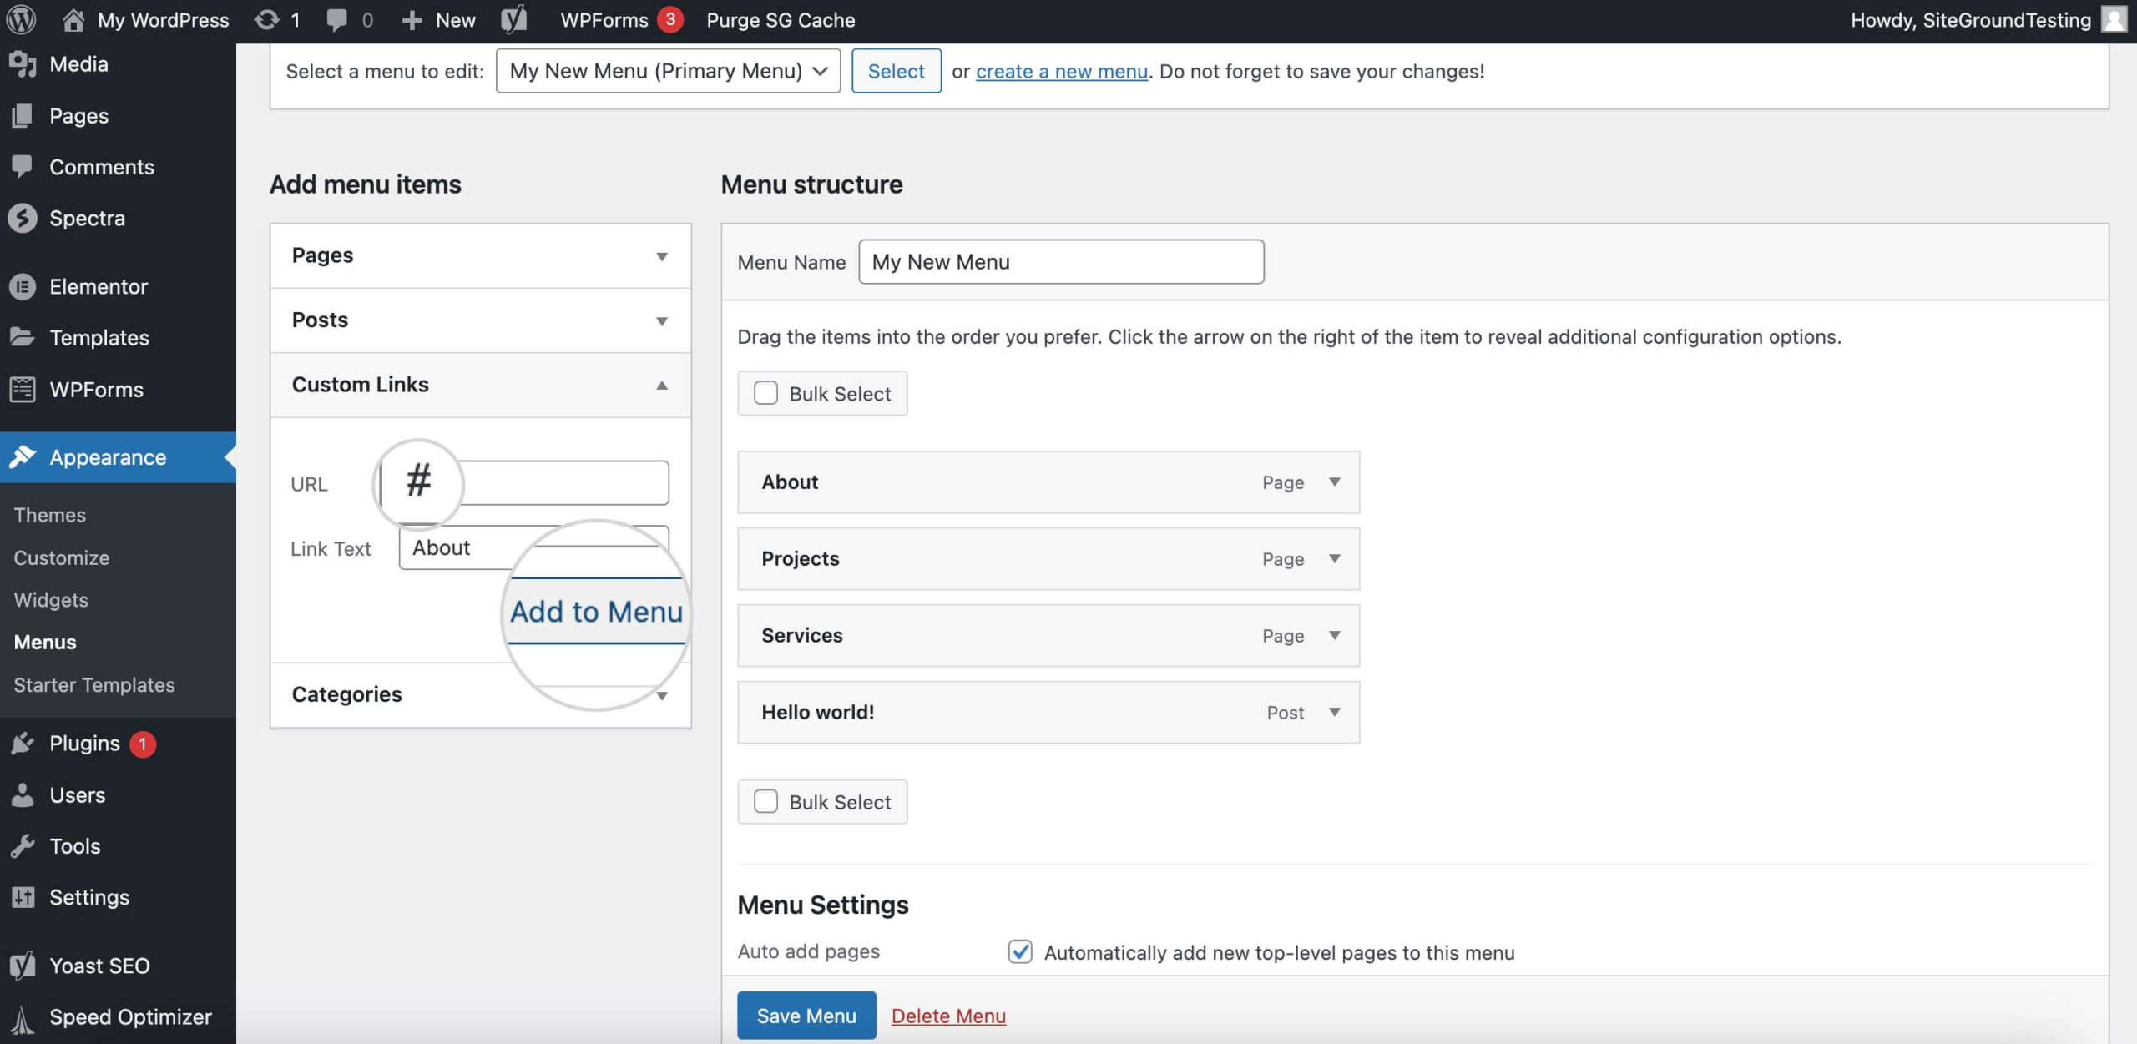
Task: Click the Select button
Action: (x=896, y=71)
